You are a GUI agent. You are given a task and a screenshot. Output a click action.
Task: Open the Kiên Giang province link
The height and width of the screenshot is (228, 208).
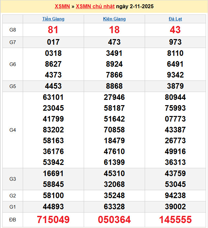(x=114, y=19)
